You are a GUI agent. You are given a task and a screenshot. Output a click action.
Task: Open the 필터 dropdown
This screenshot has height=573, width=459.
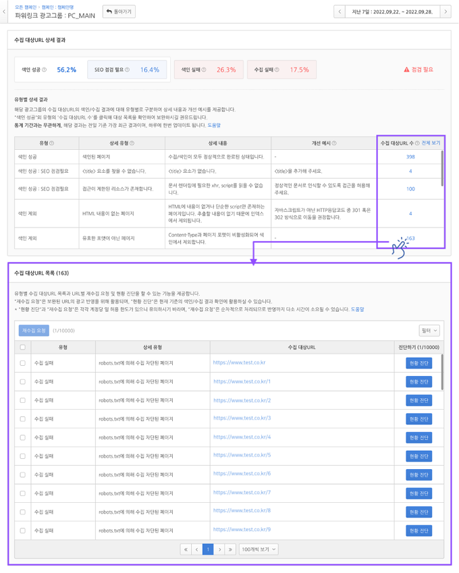(x=429, y=331)
